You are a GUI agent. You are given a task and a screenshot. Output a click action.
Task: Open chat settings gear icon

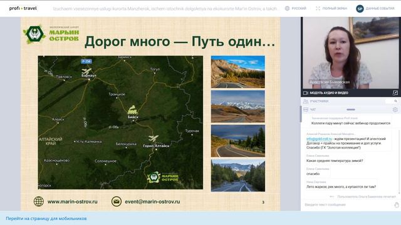[395, 110]
